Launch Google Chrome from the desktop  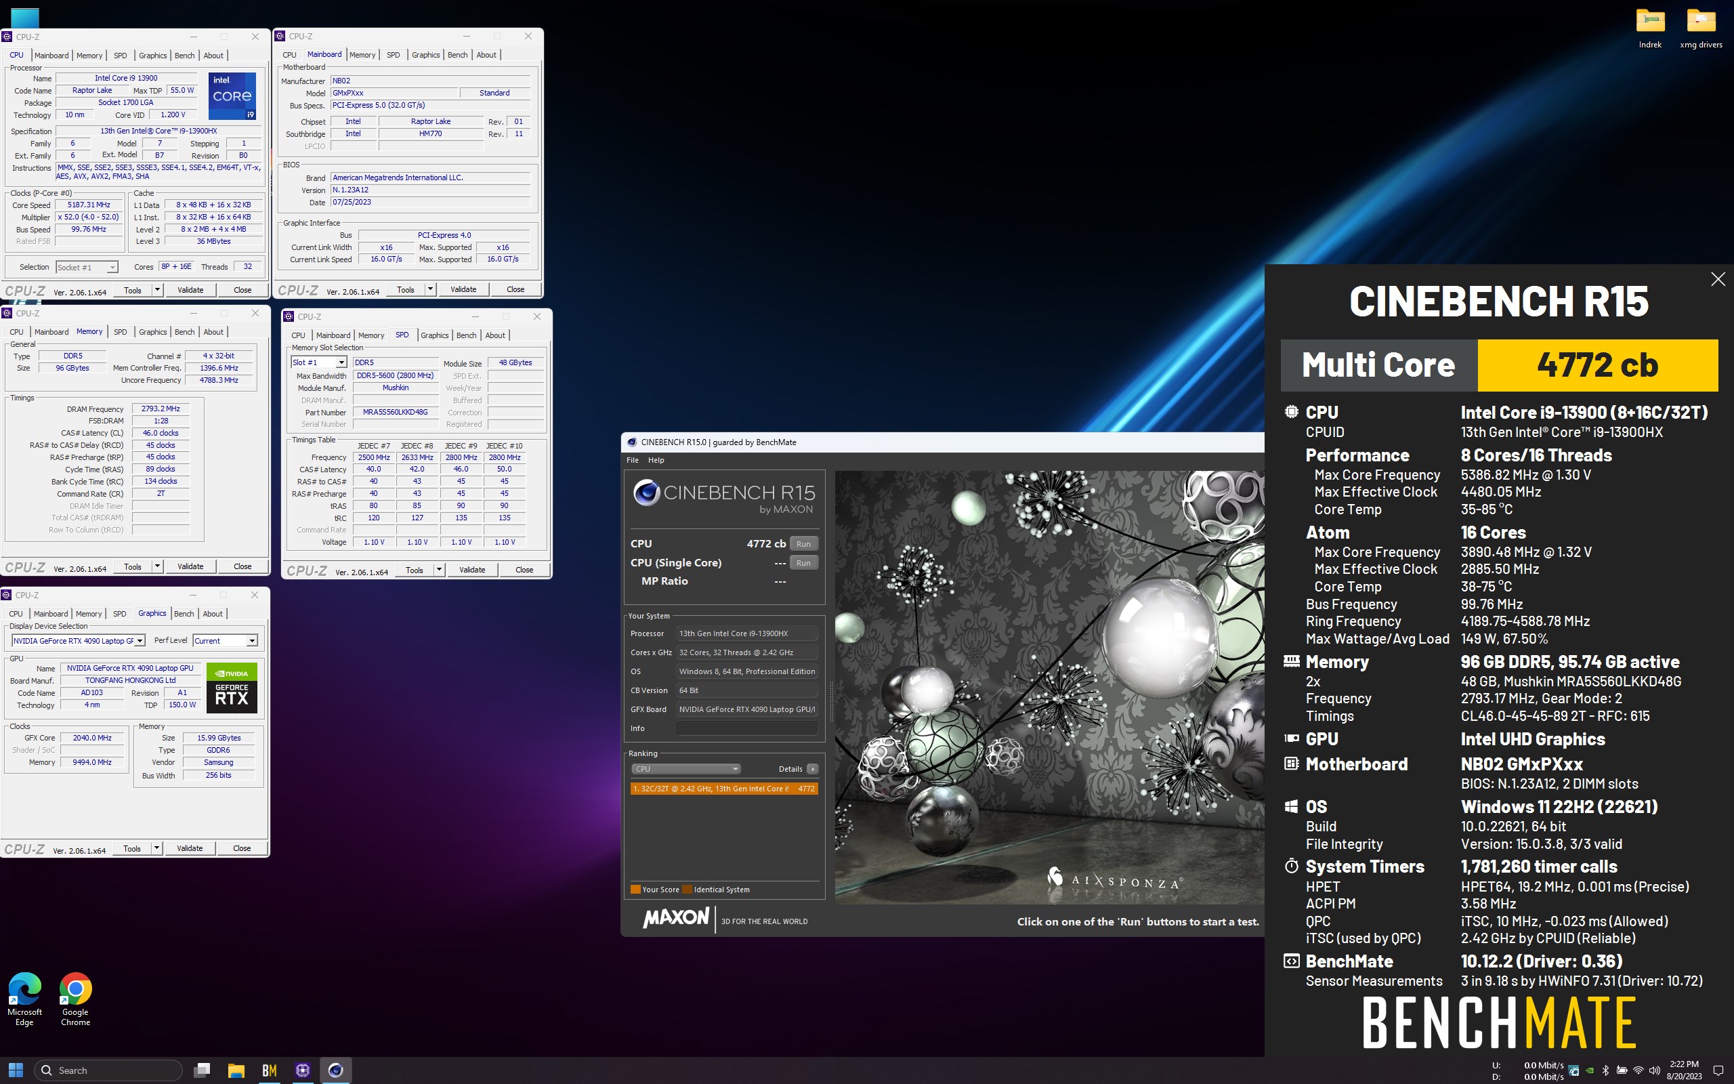pyautogui.click(x=75, y=999)
